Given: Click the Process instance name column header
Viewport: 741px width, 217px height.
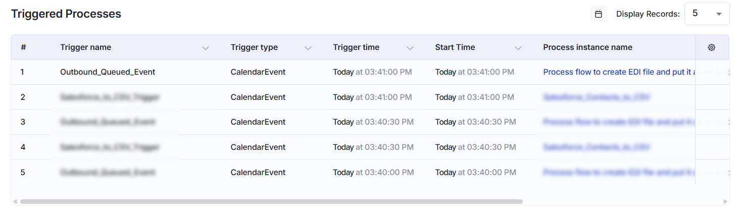Looking at the screenshot, I should (587, 47).
